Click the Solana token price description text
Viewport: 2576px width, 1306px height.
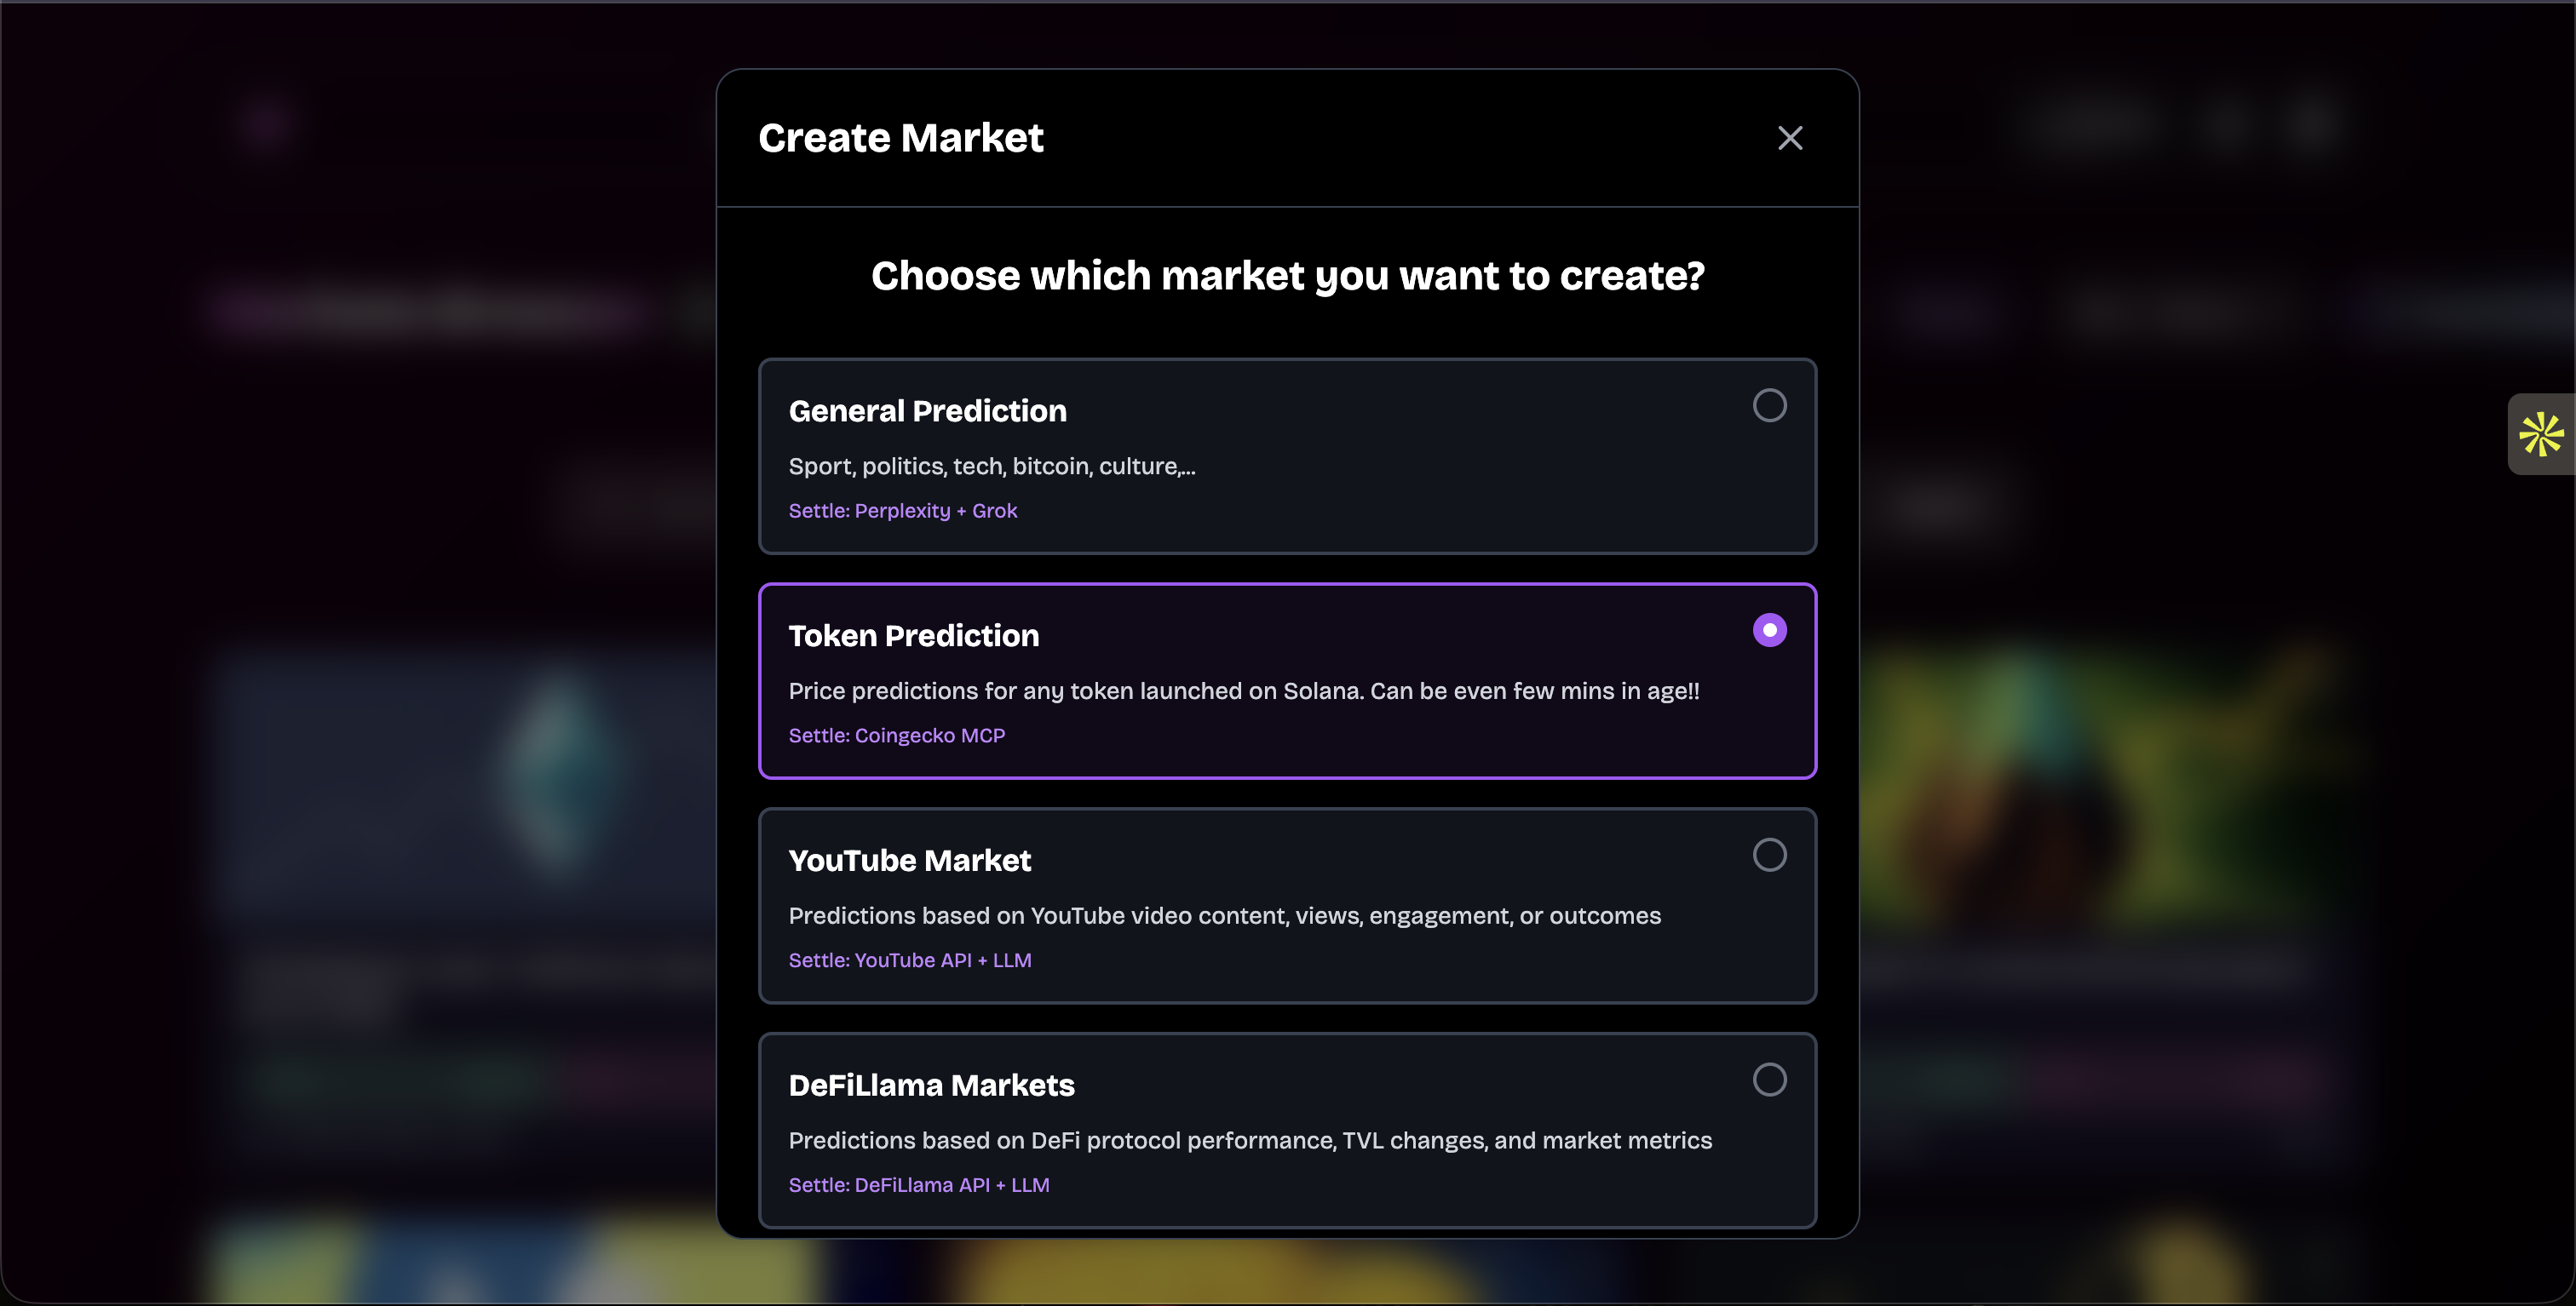(x=1243, y=690)
